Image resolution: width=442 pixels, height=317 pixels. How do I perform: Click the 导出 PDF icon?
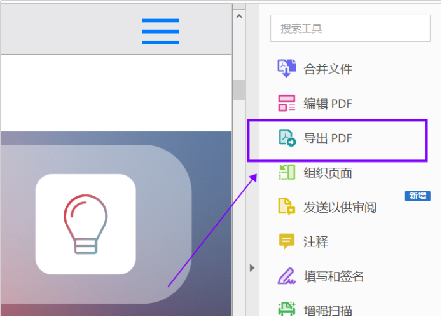(287, 138)
